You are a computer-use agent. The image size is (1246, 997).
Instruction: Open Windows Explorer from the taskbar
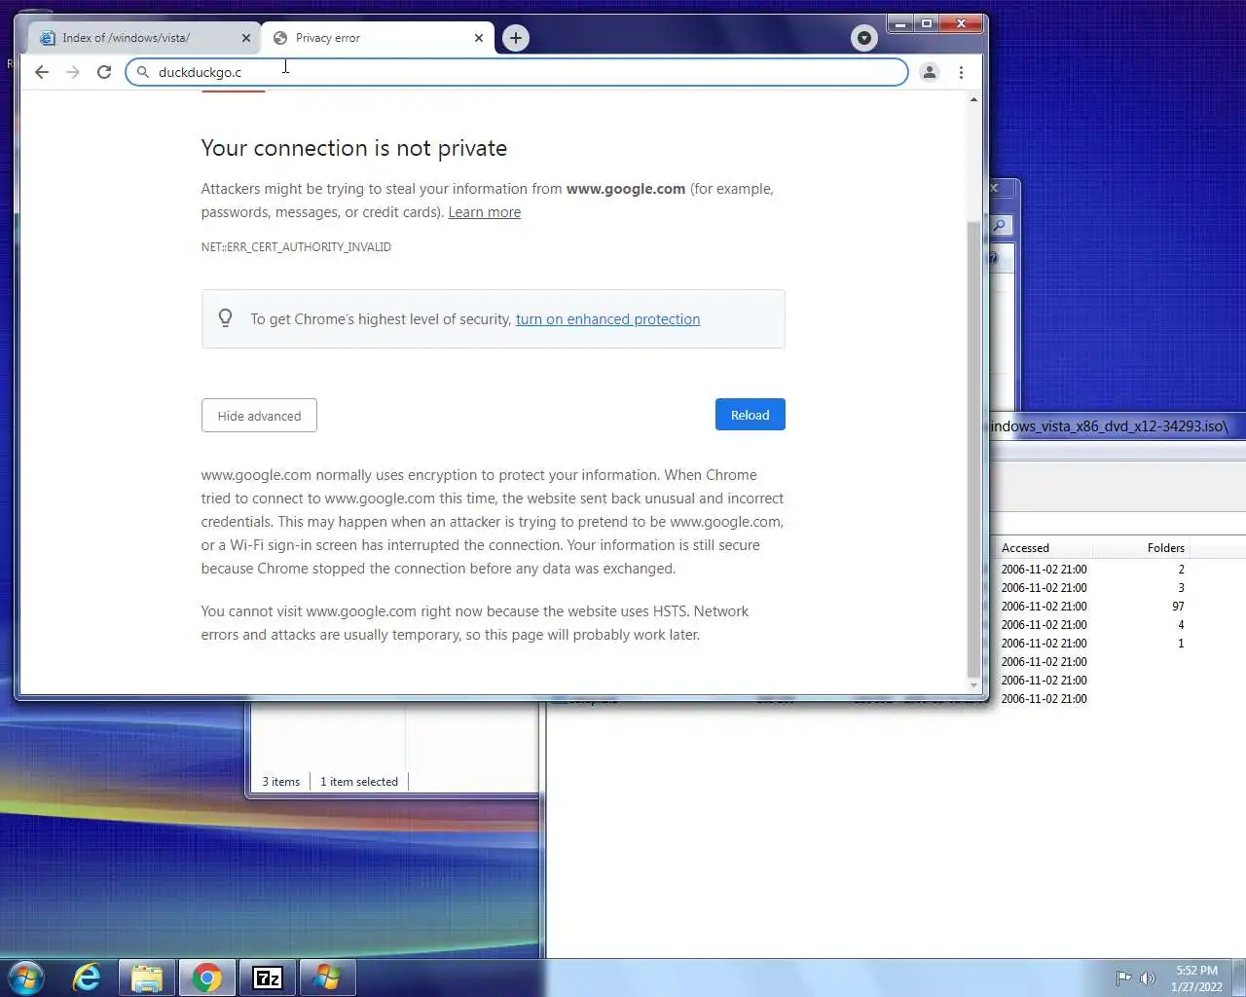tap(146, 978)
